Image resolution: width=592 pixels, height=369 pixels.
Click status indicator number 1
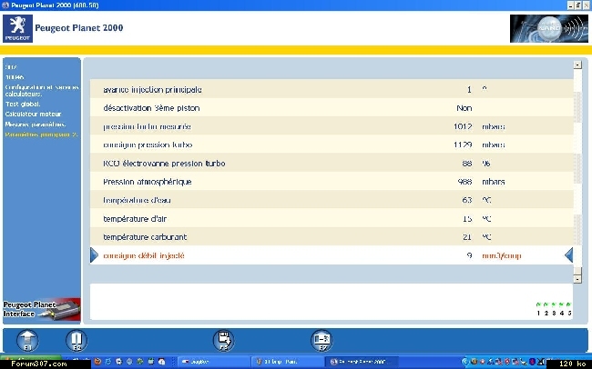538,309
